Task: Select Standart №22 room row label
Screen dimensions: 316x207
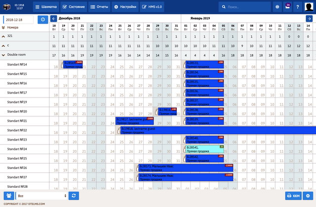Action: [17, 130]
